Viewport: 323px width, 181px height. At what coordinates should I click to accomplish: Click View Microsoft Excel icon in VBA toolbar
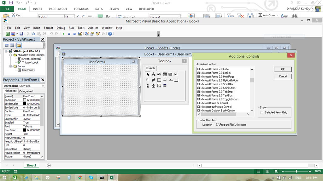pos(8,34)
